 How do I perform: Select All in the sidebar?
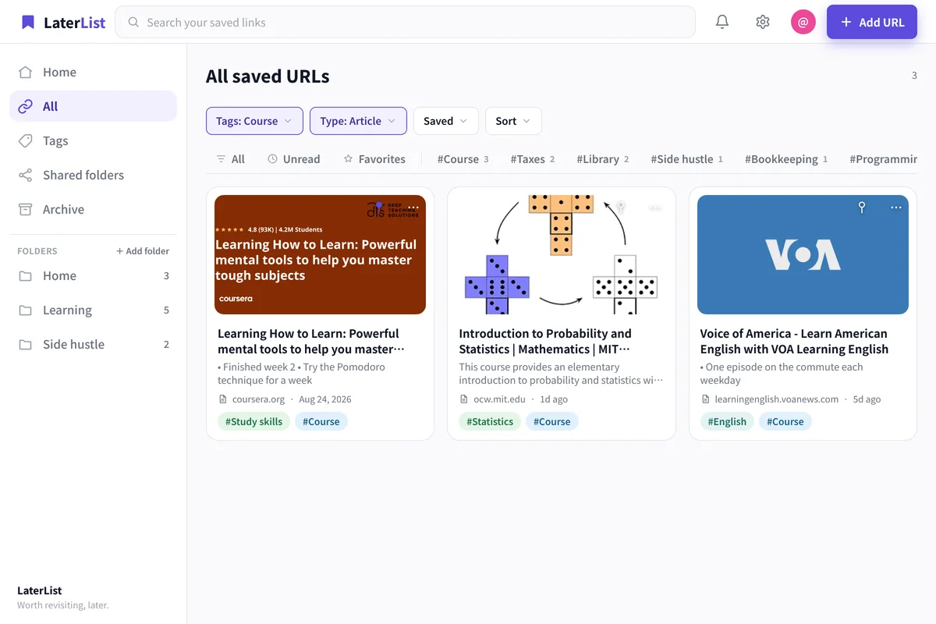tap(93, 106)
